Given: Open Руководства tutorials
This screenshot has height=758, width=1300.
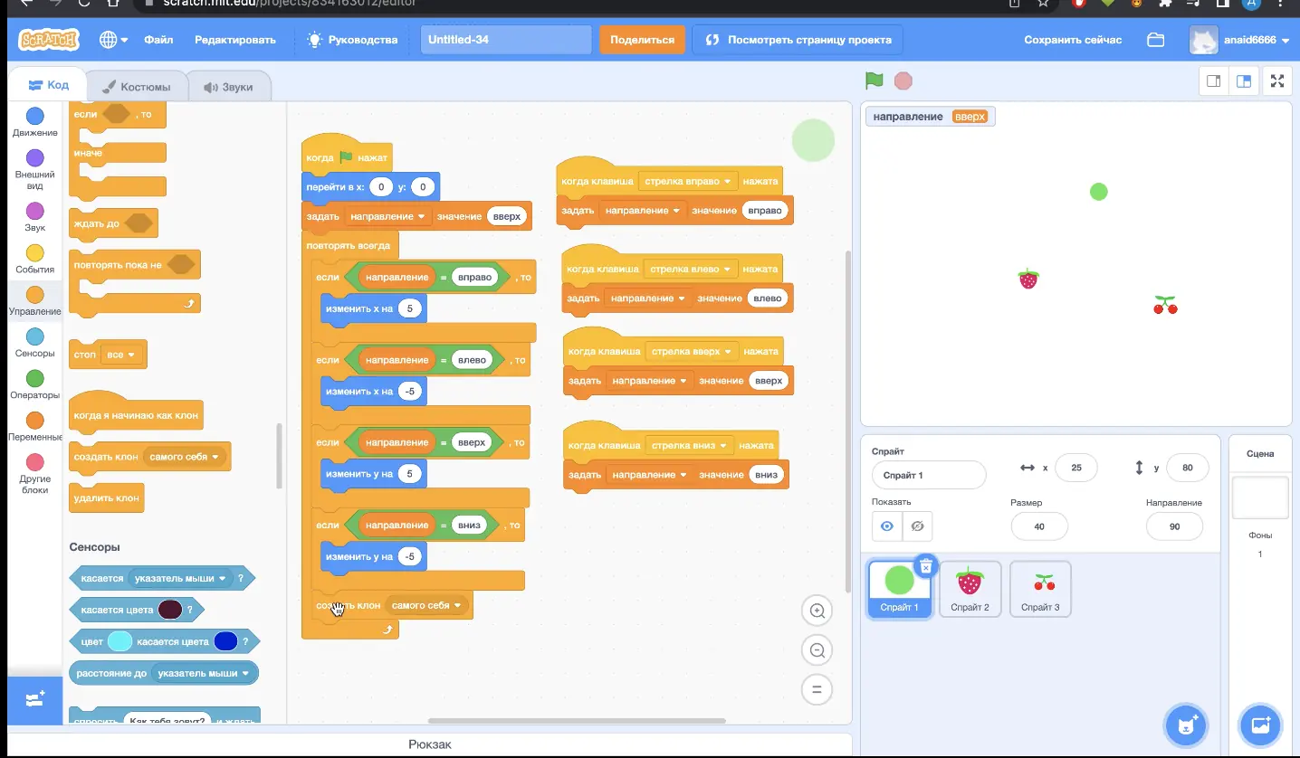Looking at the screenshot, I should 353,40.
